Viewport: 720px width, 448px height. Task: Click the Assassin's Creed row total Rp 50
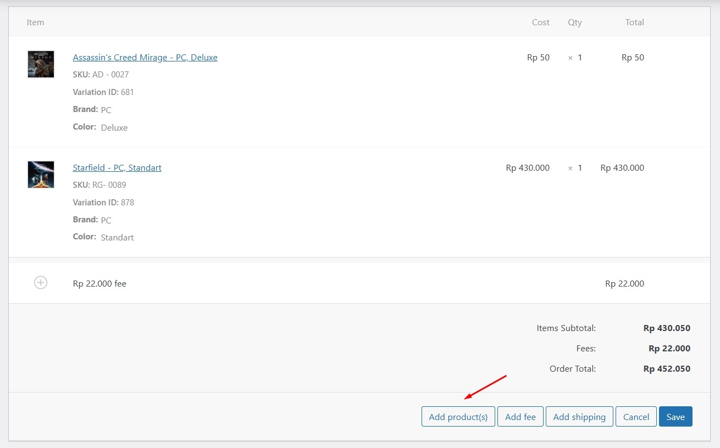(633, 57)
